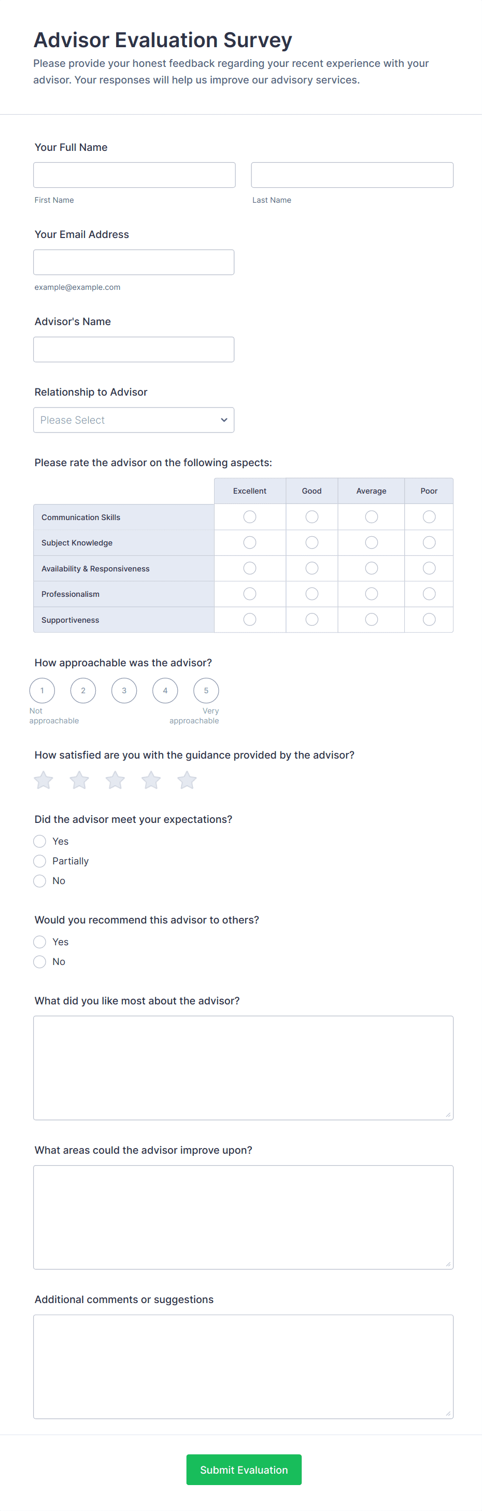
Task: Click the additional comments text area
Action: point(243,1366)
